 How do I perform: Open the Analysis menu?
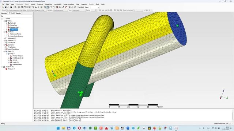click(x=84, y=4)
